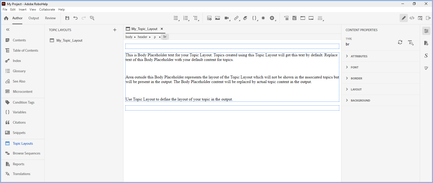433x183 pixels.
Task: Switch to Source view code icon
Action: [412, 18]
